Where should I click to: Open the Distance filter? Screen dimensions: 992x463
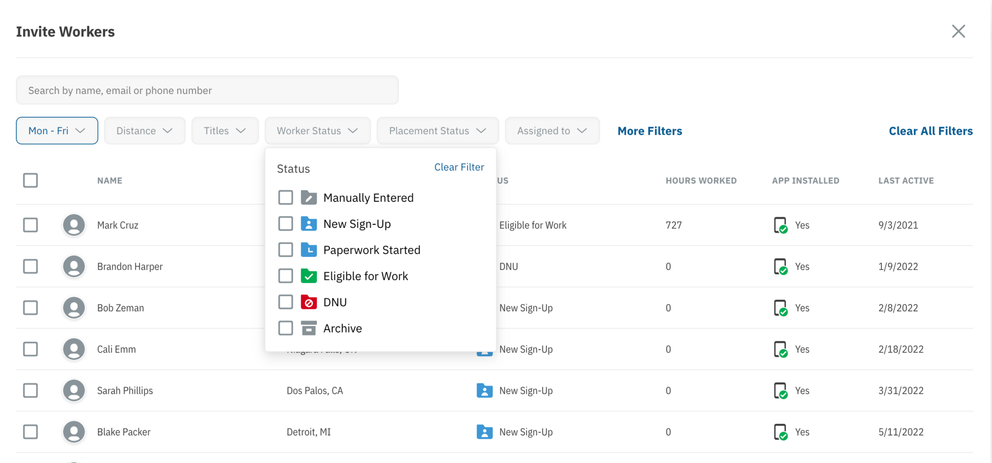point(144,130)
